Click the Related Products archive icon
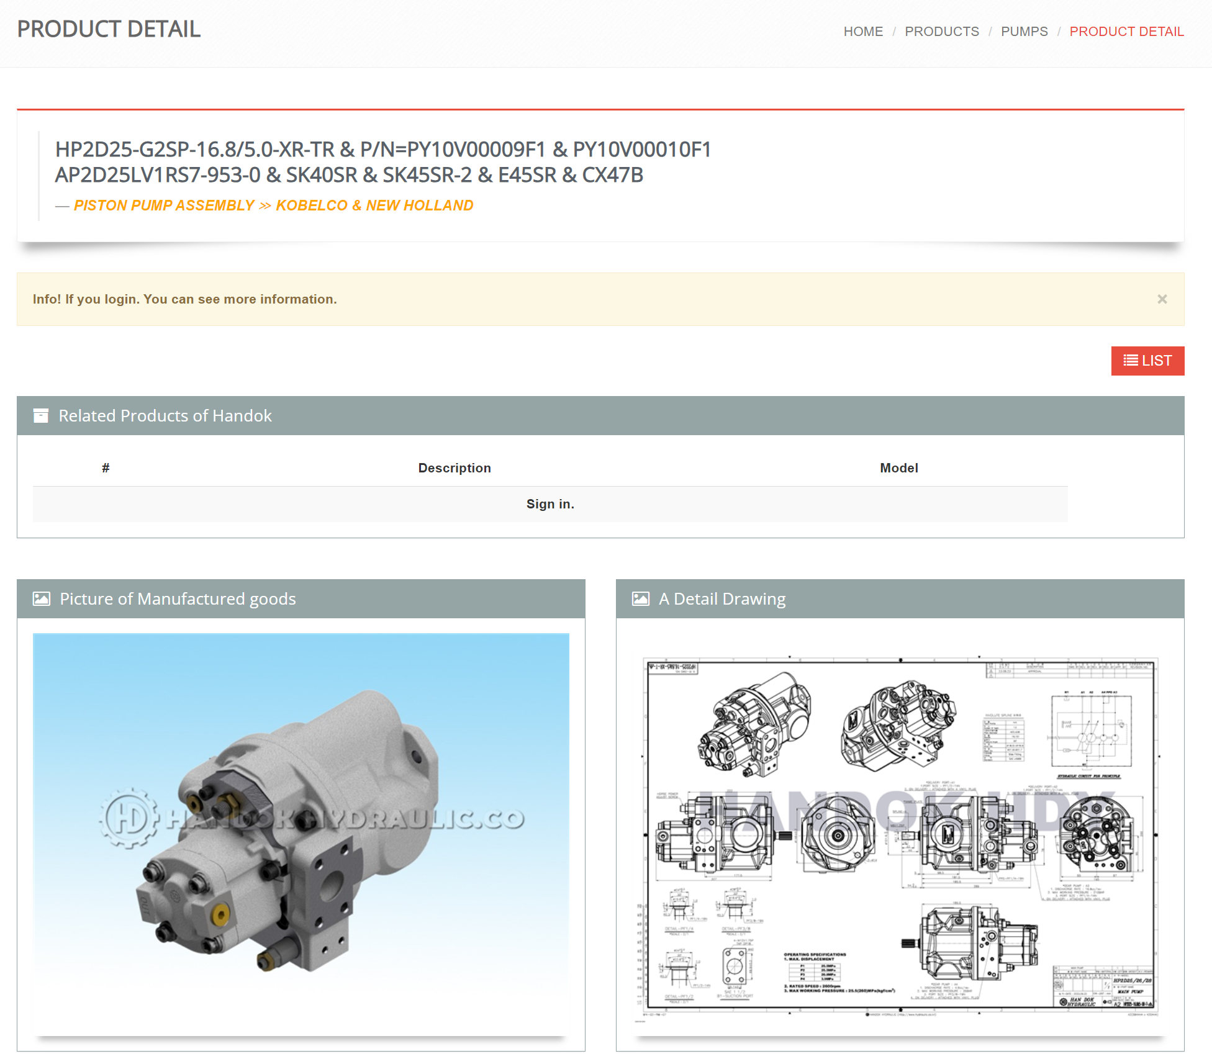Image resolution: width=1212 pixels, height=1064 pixels. (x=41, y=415)
